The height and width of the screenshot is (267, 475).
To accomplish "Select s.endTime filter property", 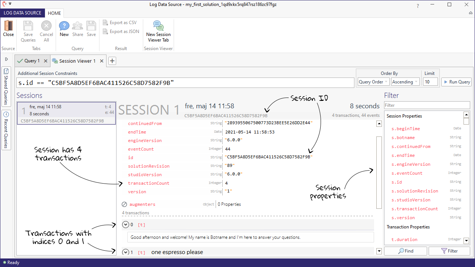I will 403,155.
